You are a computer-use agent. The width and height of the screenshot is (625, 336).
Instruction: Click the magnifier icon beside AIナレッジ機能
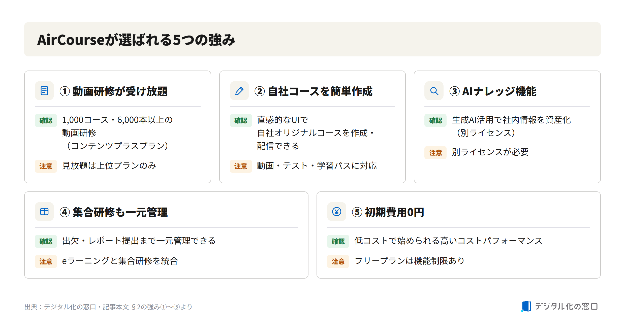434,91
